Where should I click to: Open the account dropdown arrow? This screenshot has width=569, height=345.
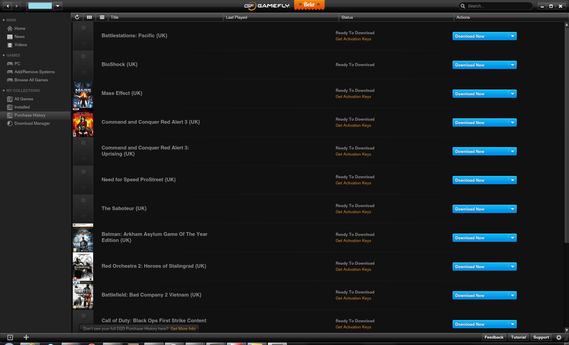click(x=58, y=6)
